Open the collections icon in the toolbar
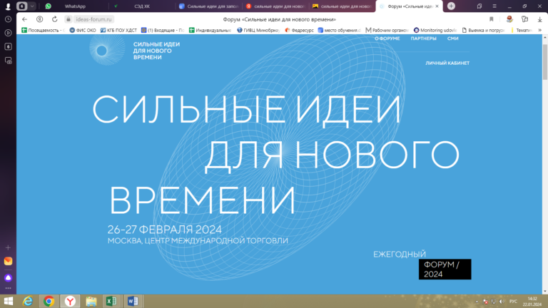 pyautogui.click(x=524, y=19)
